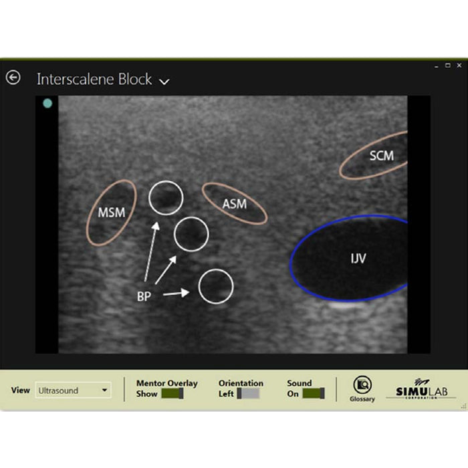468x468 pixels.
Task: Click the View dropdown arrow
Action: (x=104, y=390)
